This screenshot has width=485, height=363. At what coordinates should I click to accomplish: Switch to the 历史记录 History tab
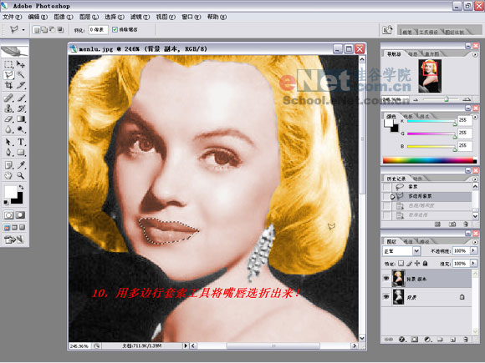tap(396, 179)
